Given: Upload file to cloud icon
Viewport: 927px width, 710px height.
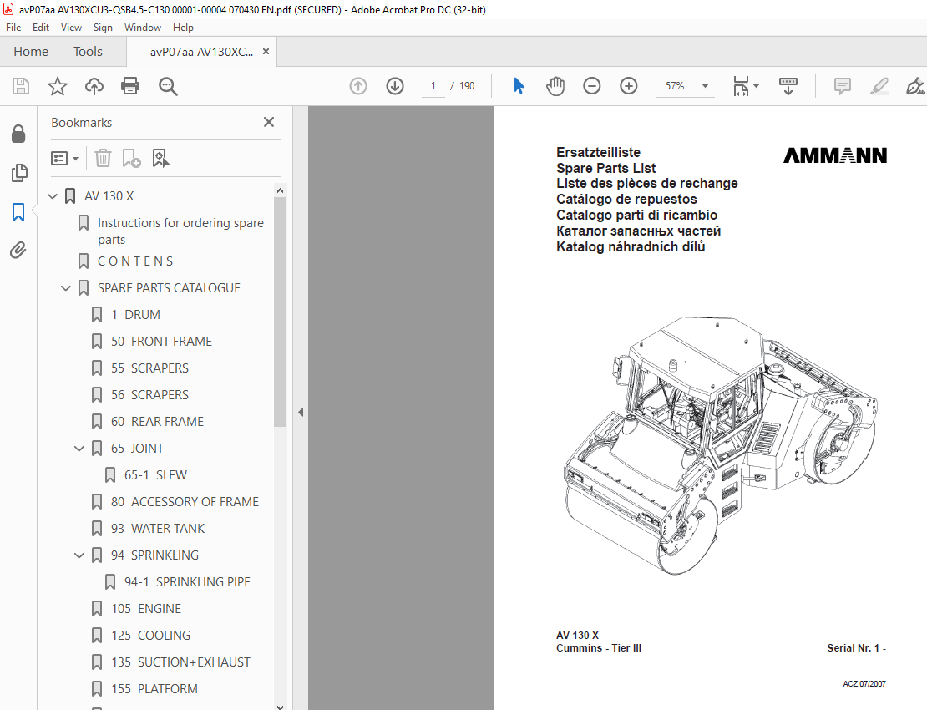Looking at the screenshot, I should (94, 86).
